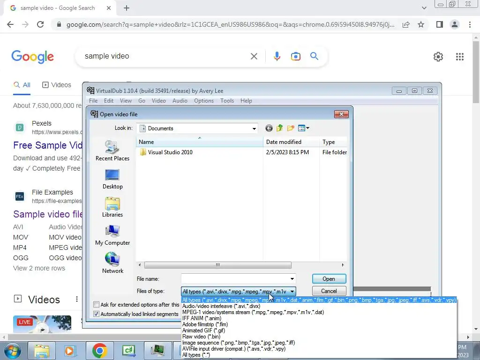
Task: Open VirtualDub Tools menu
Action: [x=227, y=101]
